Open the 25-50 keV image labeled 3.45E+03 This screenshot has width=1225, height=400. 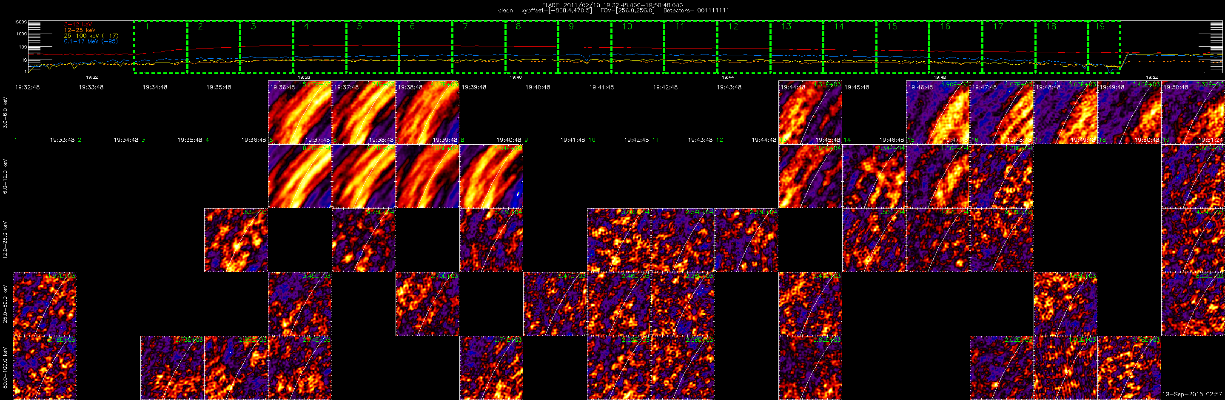click(x=299, y=304)
